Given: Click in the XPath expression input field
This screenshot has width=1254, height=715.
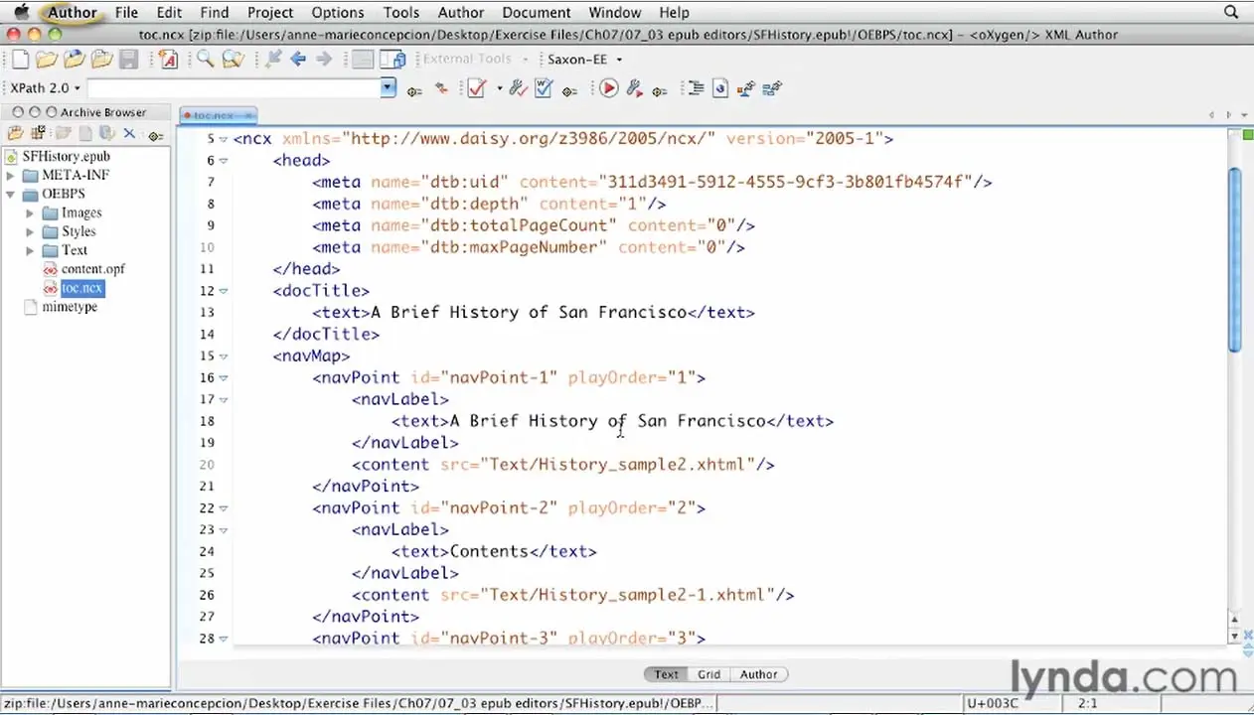Looking at the screenshot, I should tap(235, 88).
